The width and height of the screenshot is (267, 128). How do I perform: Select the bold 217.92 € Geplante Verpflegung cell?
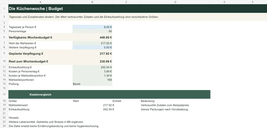tap(92, 54)
